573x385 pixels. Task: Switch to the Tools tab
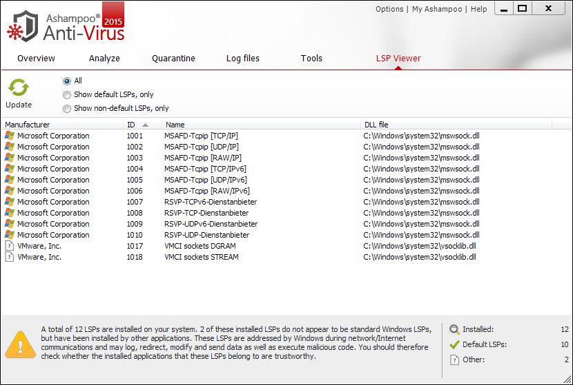coord(311,59)
